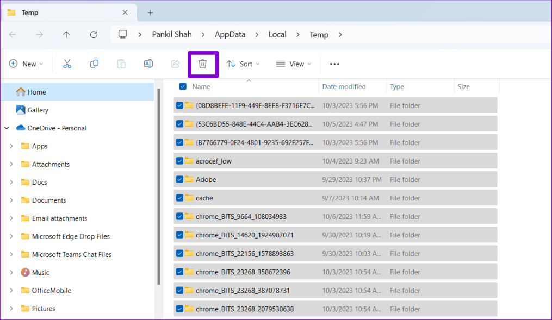The width and height of the screenshot is (552, 320).
Task: Select the Rename icon
Action: [148, 64]
